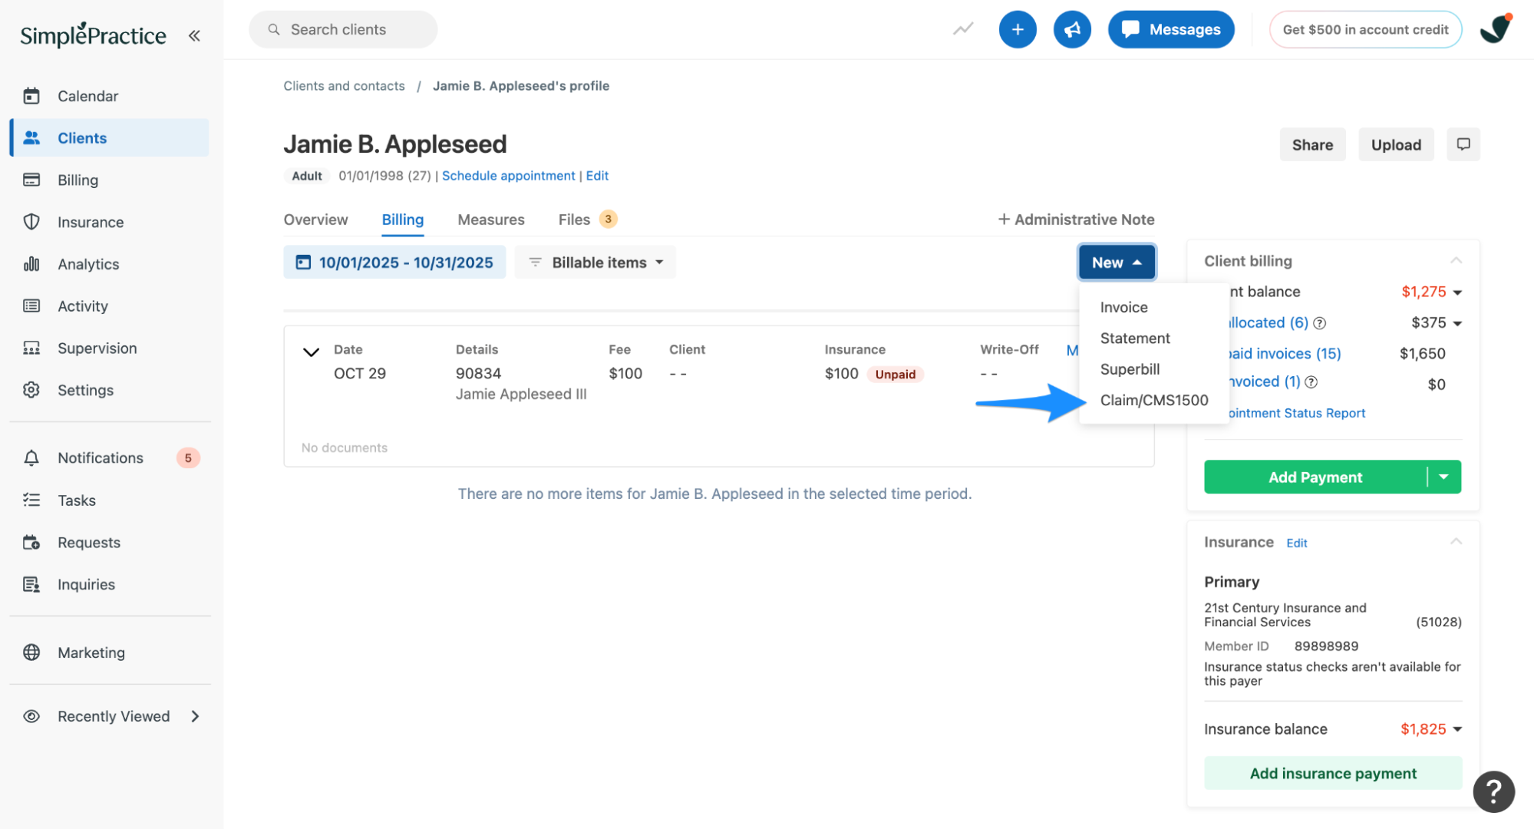Switch to the Measures tab
The image size is (1534, 829).
pyautogui.click(x=490, y=220)
